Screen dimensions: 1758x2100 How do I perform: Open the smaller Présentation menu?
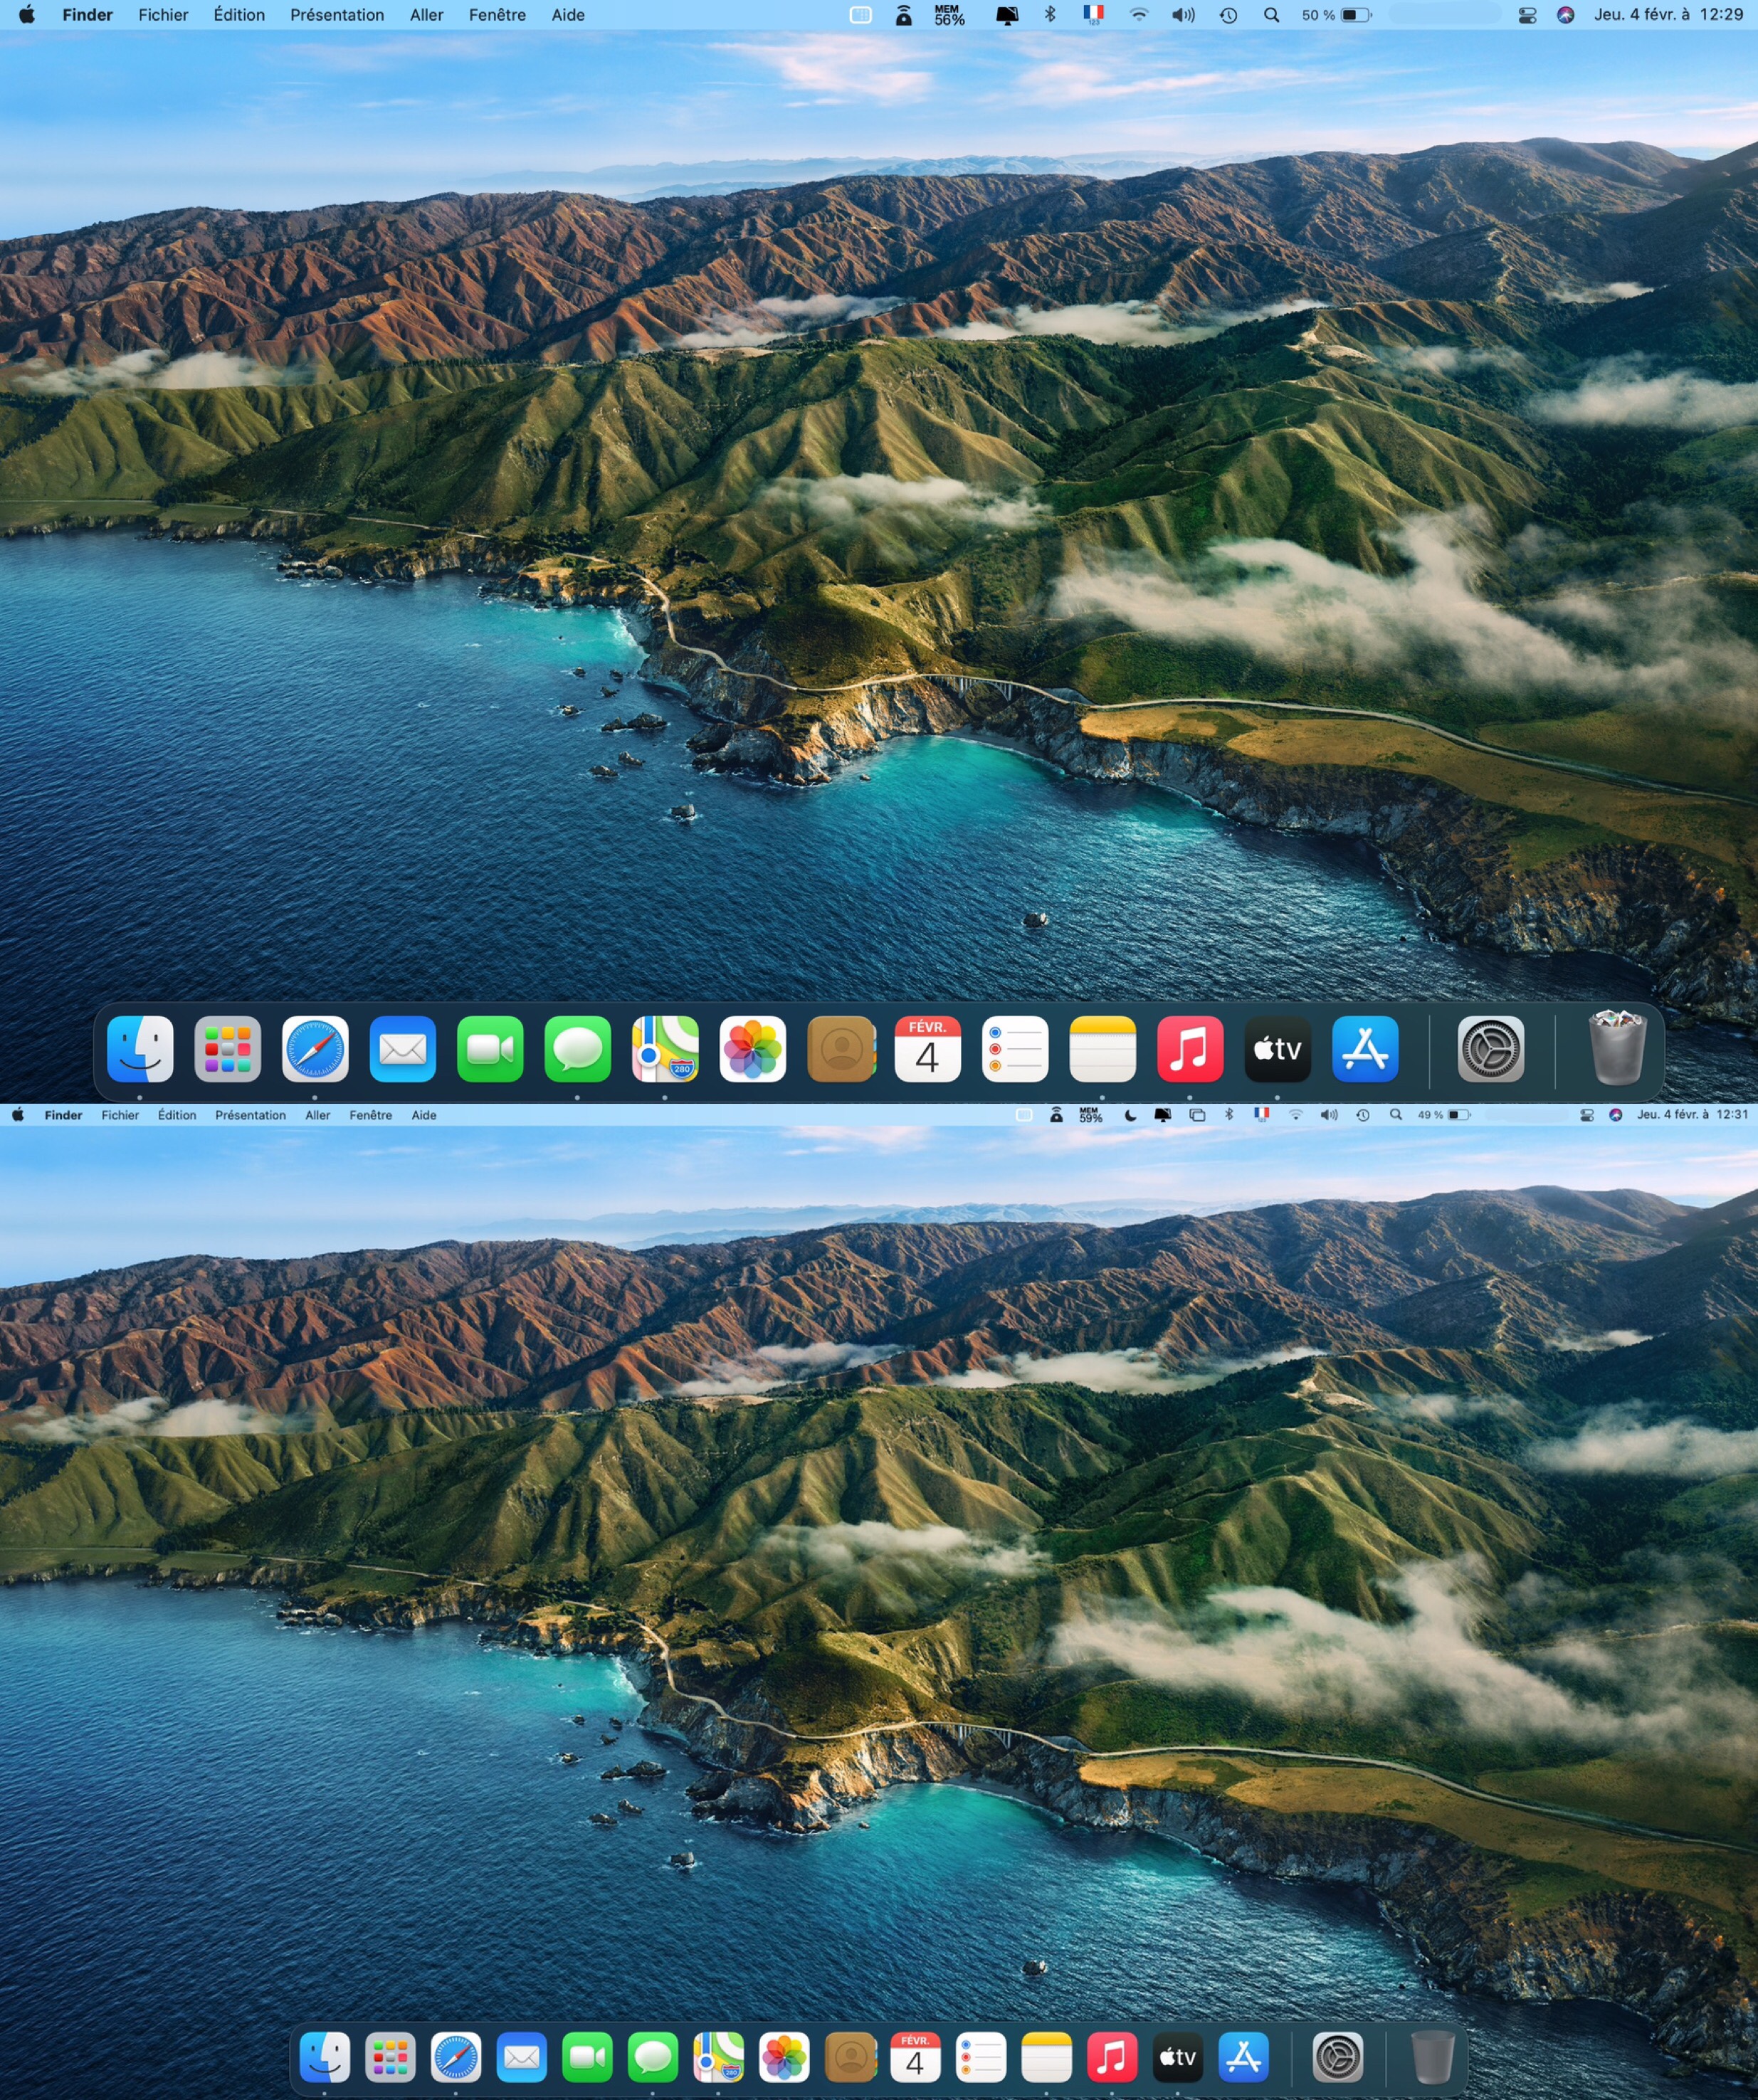pos(250,1115)
